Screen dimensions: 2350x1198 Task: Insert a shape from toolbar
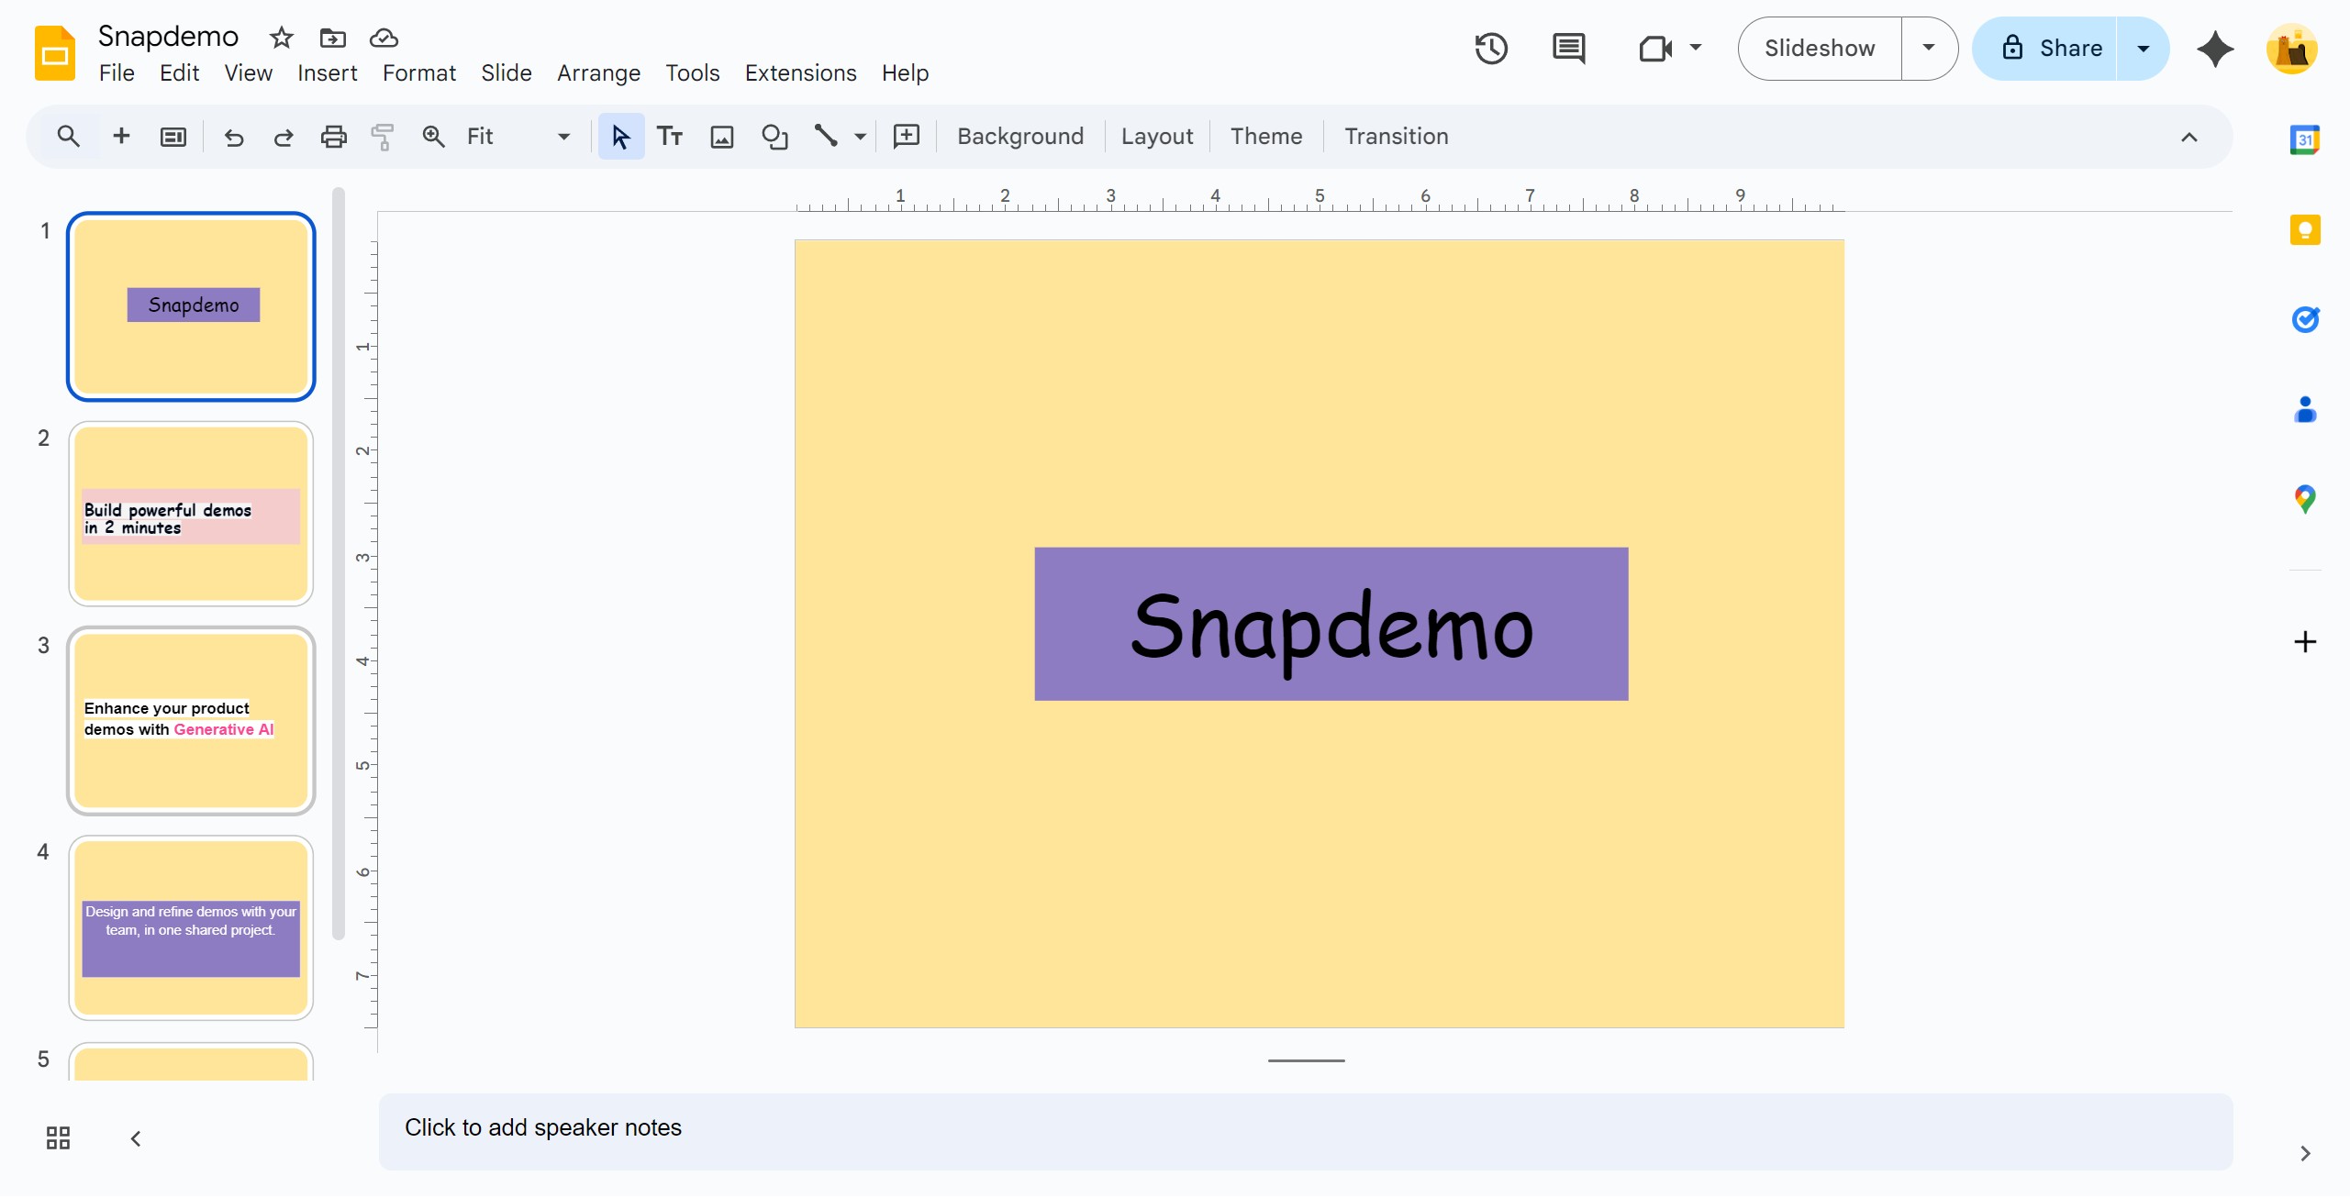[x=775, y=137]
